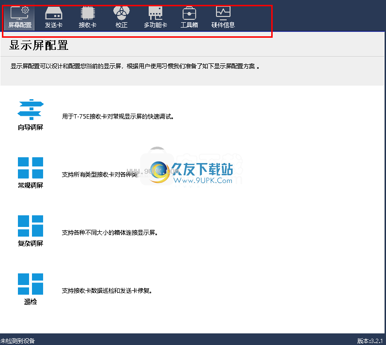
Task: Click the 版本:3.2.1 version label
Action: click(x=370, y=341)
